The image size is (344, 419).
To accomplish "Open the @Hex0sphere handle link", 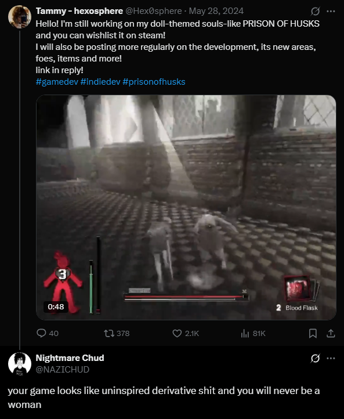I will (154, 11).
